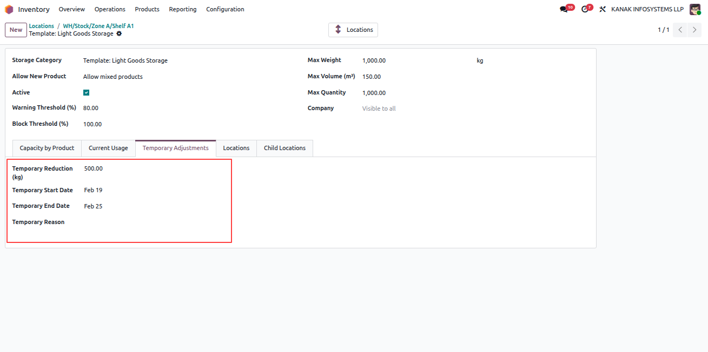Open the KANAK INFOSYSTEMS LLP company switcher

pyautogui.click(x=647, y=9)
